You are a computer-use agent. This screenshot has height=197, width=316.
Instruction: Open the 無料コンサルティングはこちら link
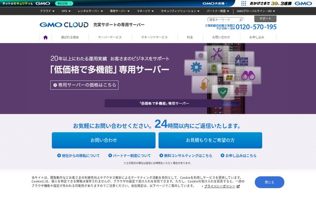(x=186, y=156)
